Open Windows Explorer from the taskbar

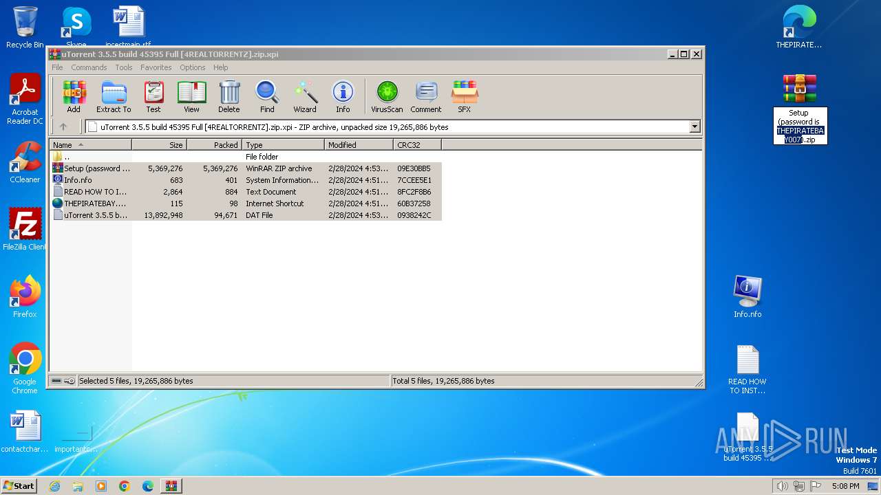point(78,486)
